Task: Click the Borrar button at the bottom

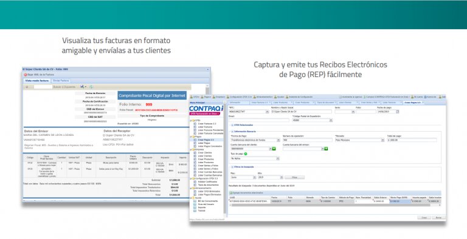Action: point(438,218)
